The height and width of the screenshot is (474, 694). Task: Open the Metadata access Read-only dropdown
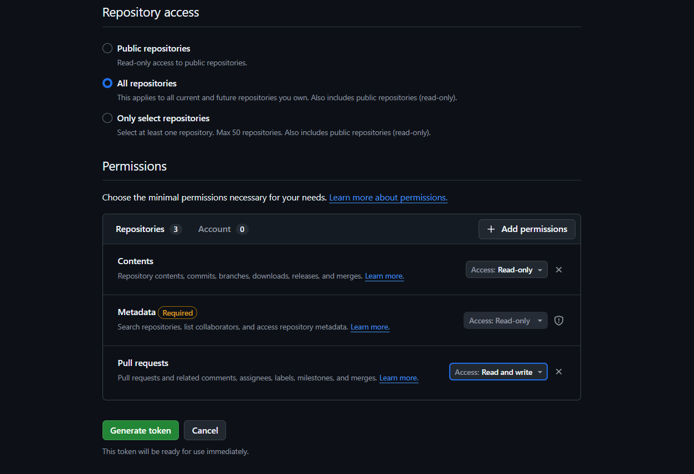505,321
